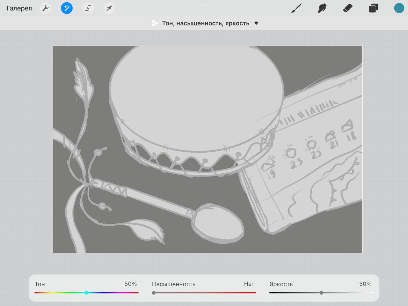Click the Яркость slider handle
Screen dimensions: 408x306
(x=321, y=293)
